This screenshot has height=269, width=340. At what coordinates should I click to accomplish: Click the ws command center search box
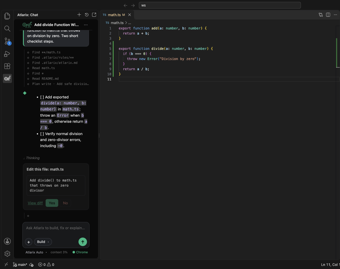(220, 5)
